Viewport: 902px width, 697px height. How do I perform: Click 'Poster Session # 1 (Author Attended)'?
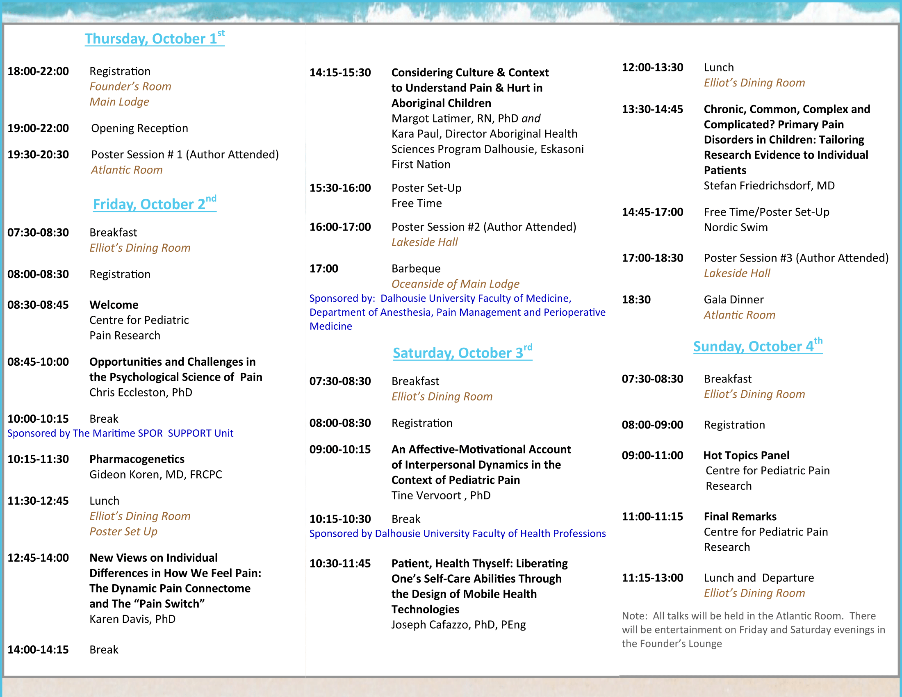185,155
